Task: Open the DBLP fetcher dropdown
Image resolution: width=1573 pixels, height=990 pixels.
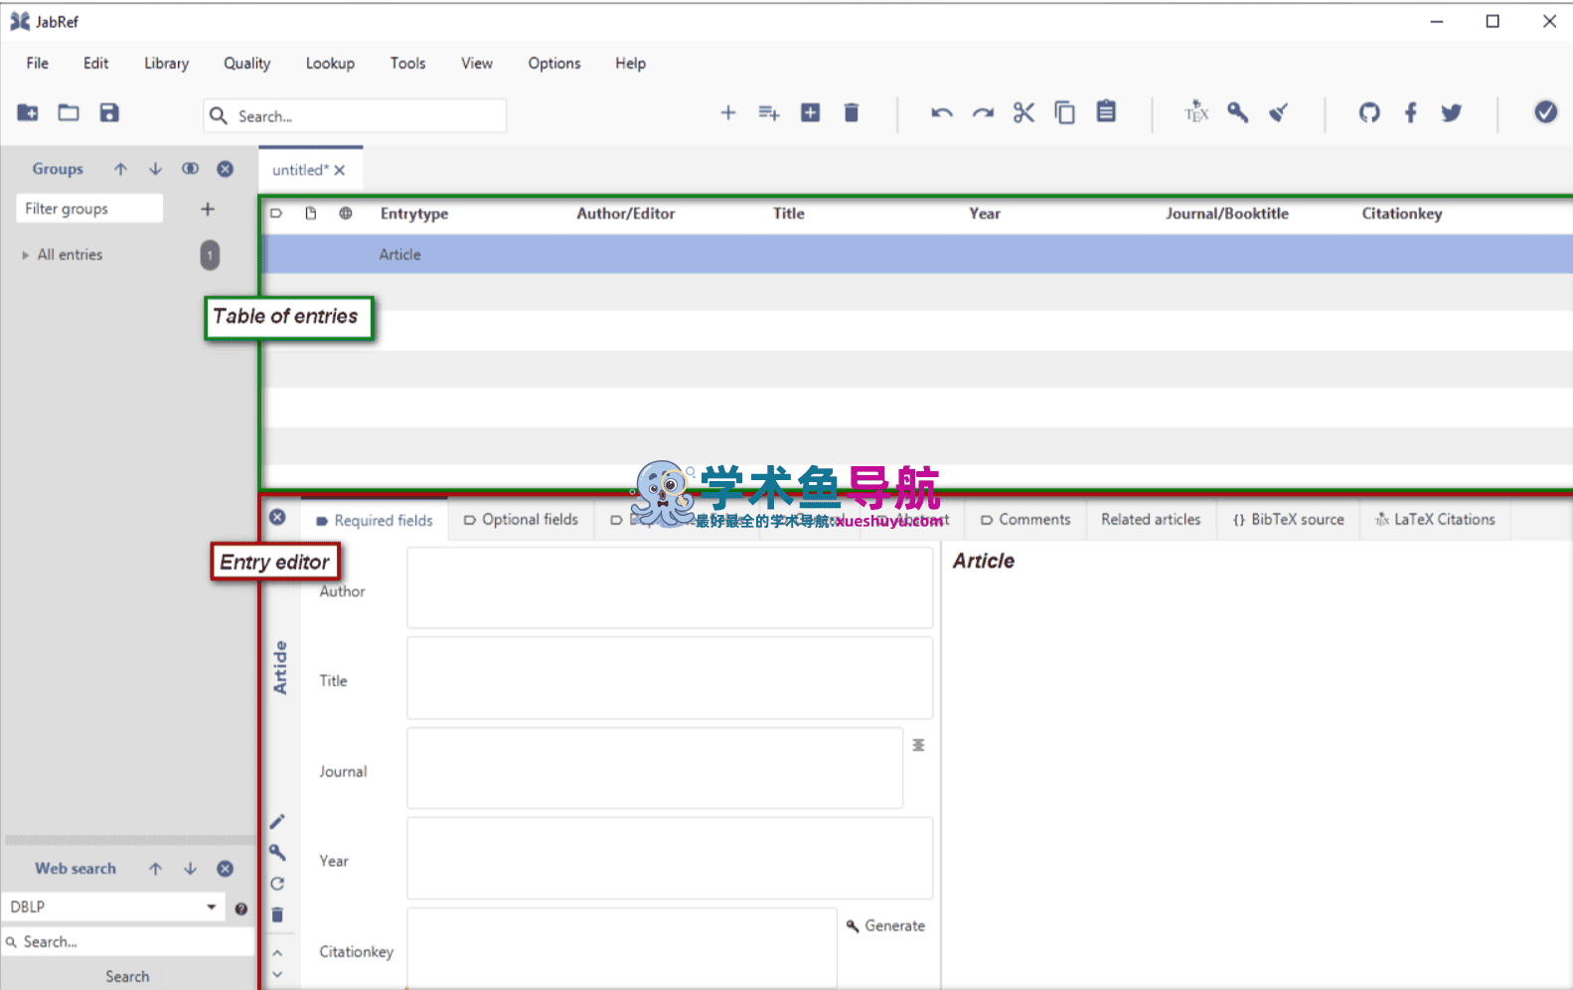Action: click(x=211, y=907)
